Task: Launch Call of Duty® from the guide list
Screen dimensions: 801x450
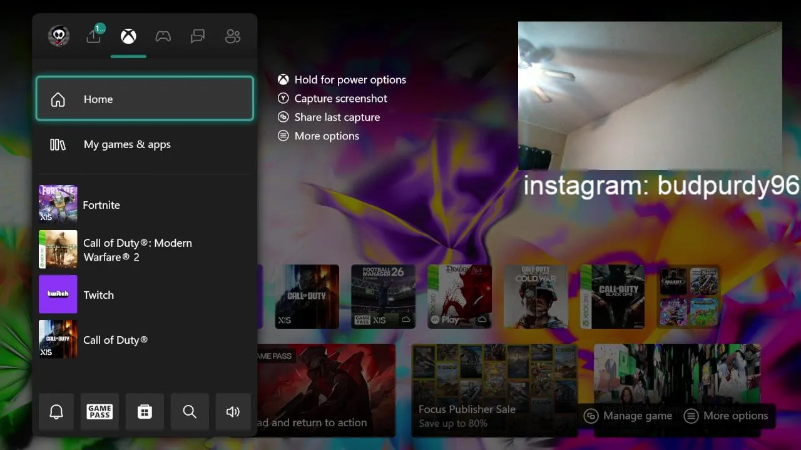Action: click(x=145, y=339)
